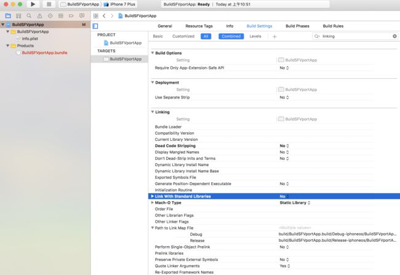The height and width of the screenshot is (275, 400).
Task: Collapse the Build Options section
Action: [x=153, y=53]
